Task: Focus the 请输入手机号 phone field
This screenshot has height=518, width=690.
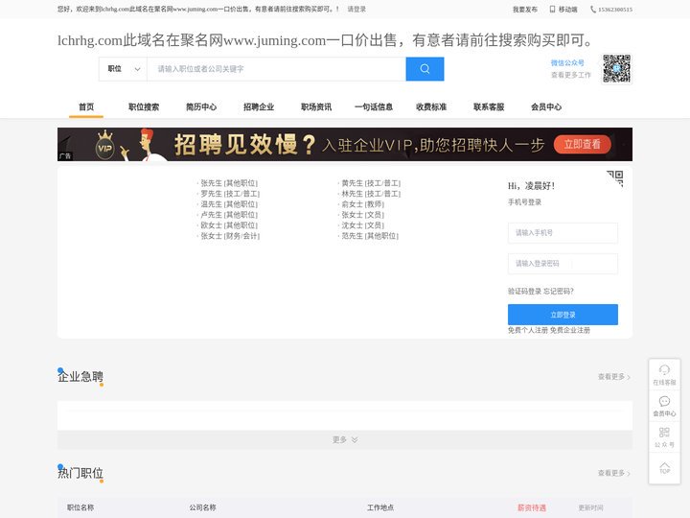Action: [x=563, y=232]
